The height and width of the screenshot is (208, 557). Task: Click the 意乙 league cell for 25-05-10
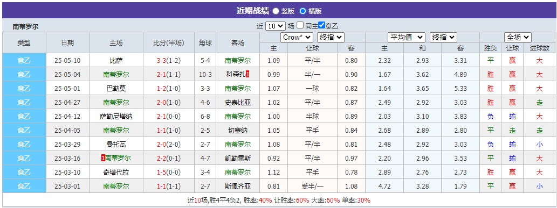(x=24, y=61)
